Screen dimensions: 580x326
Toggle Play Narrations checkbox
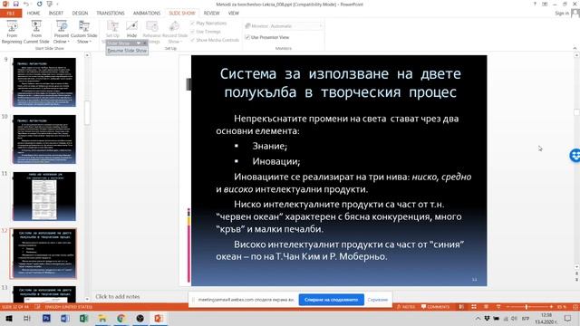[x=193, y=24]
